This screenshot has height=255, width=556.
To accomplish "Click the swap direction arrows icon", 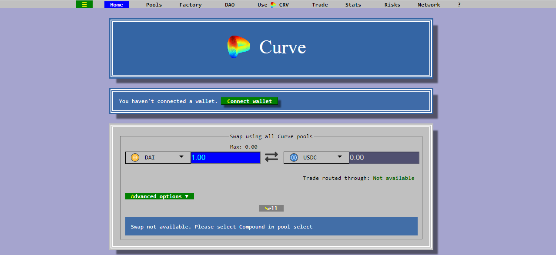I will coord(271,157).
